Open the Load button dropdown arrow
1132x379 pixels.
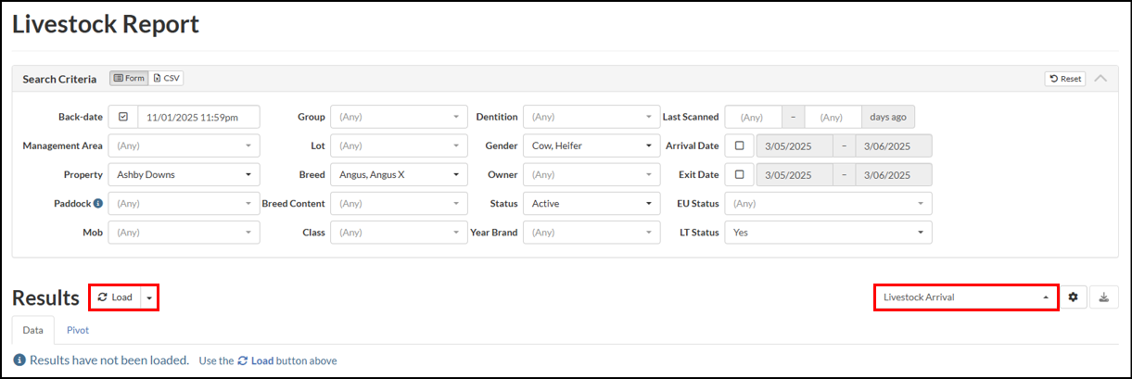(x=149, y=297)
